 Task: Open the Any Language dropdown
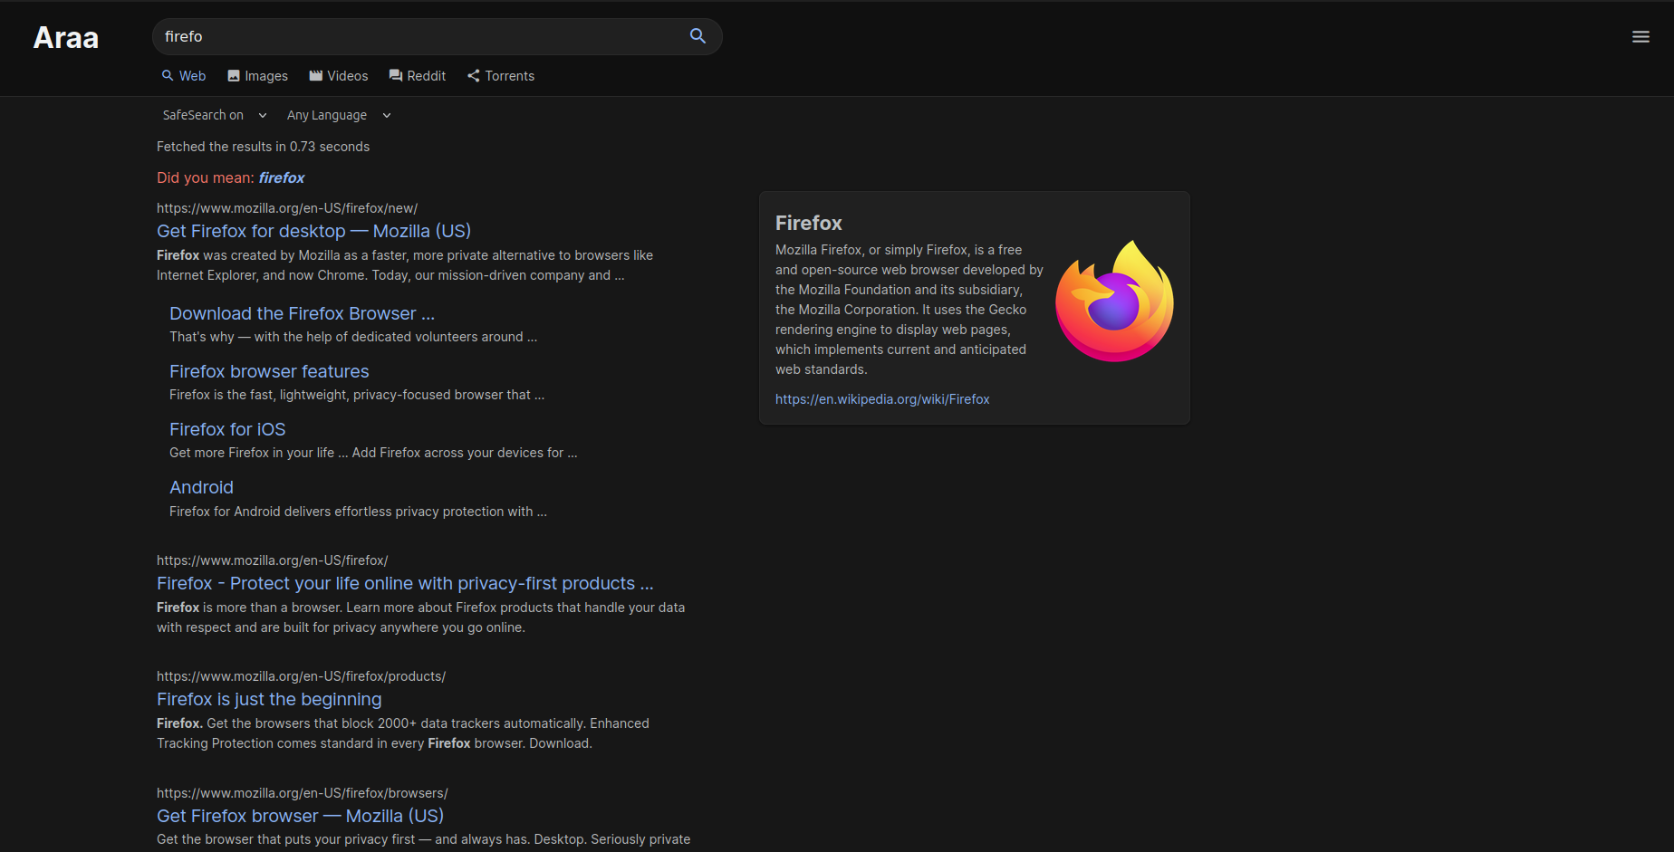[340, 115]
